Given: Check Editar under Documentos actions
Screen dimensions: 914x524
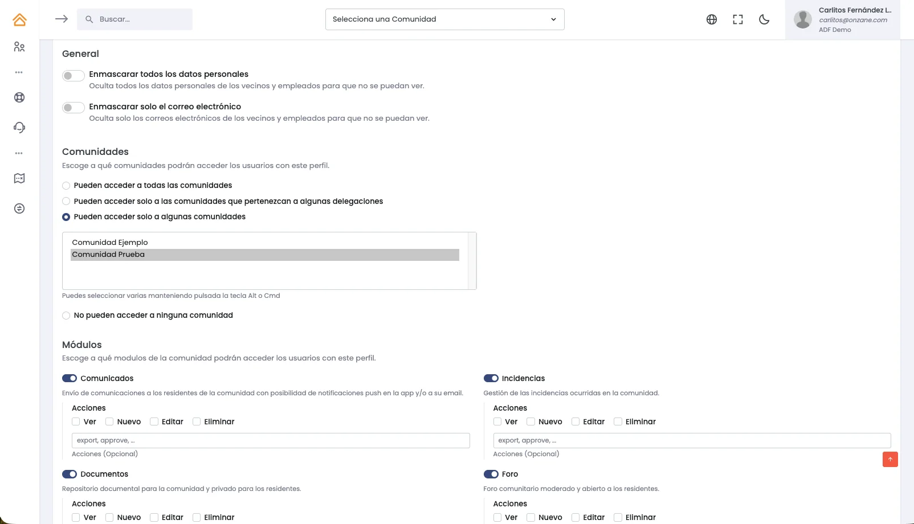Looking at the screenshot, I should click(154, 517).
